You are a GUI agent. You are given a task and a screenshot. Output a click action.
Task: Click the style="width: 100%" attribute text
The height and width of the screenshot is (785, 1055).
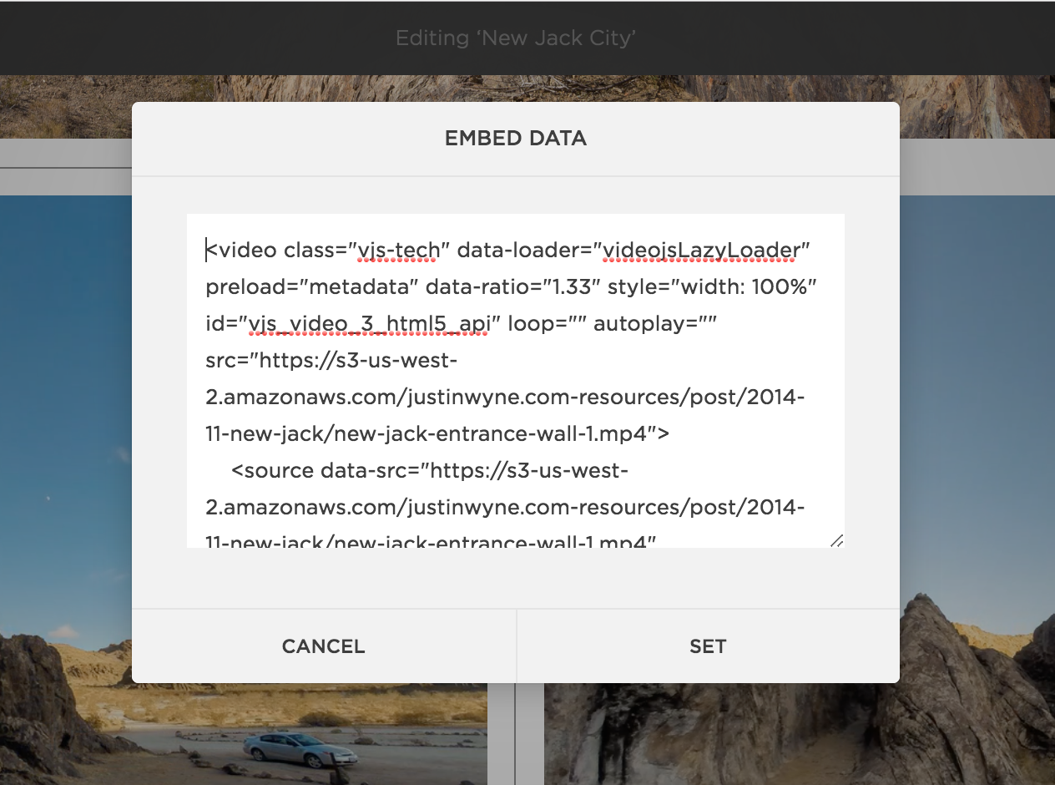tap(712, 286)
